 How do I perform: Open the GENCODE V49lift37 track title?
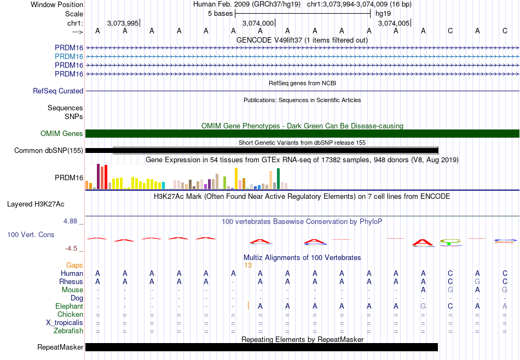[x=302, y=40]
